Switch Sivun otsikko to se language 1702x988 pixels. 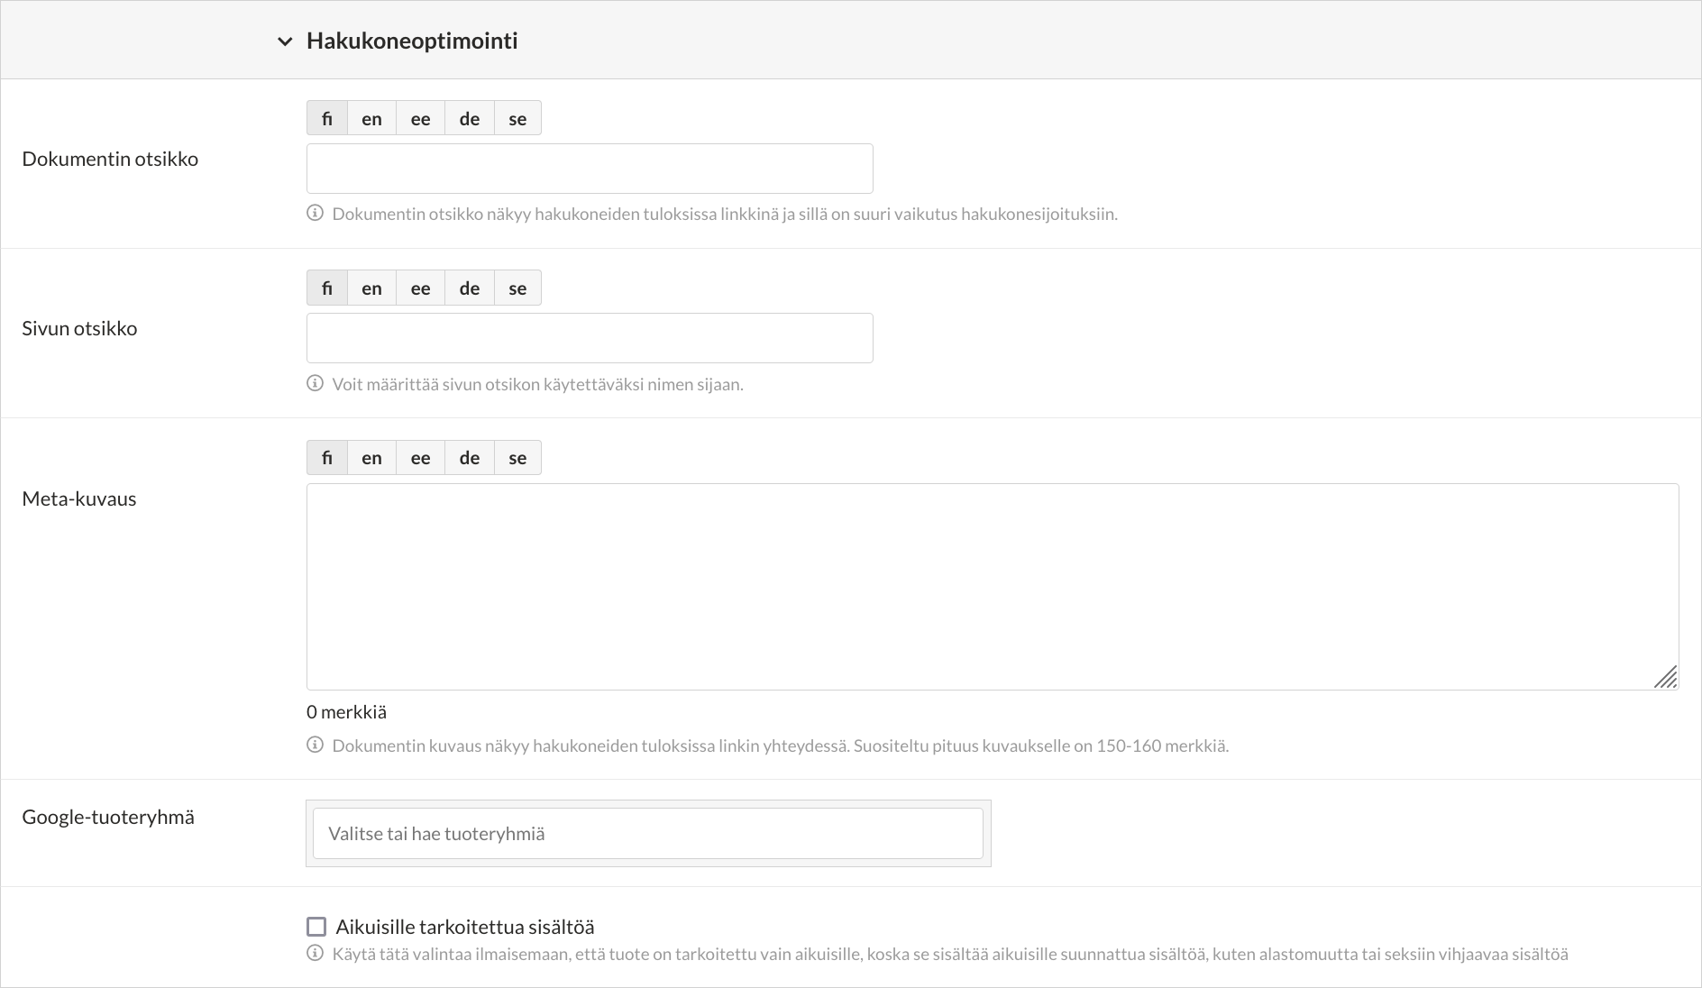(517, 288)
